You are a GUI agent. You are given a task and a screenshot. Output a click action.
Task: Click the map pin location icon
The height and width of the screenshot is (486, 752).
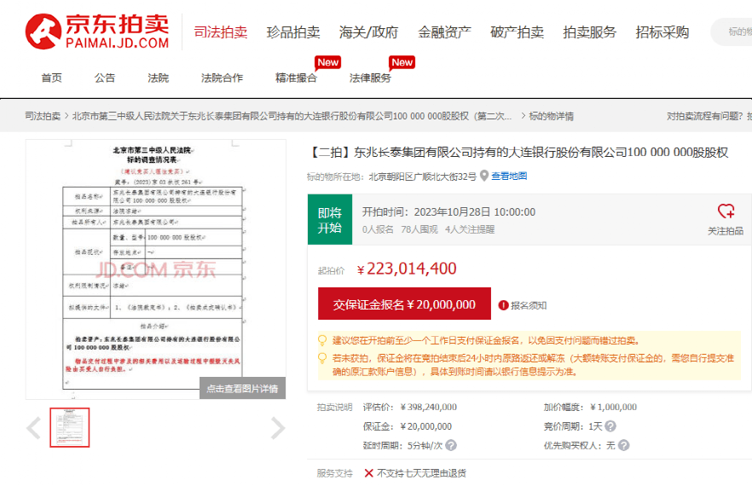click(484, 176)
